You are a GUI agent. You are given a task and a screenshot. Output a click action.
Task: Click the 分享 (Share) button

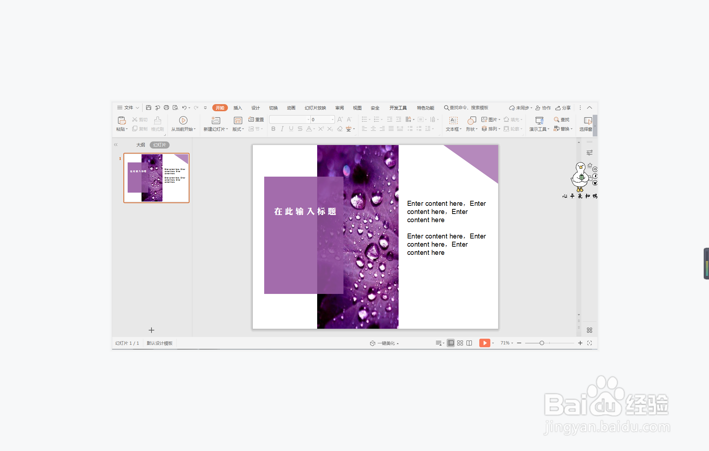click(x=563, y=108)
